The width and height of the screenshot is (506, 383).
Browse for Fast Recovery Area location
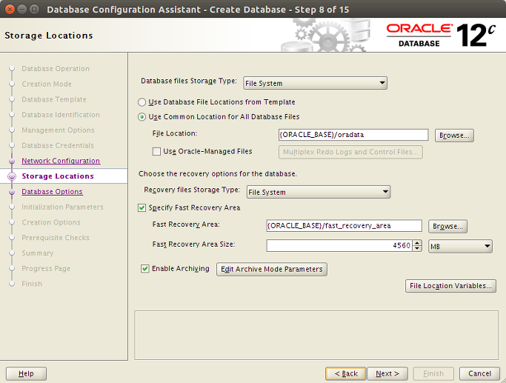pyautogui.click(x=447, y=226)
